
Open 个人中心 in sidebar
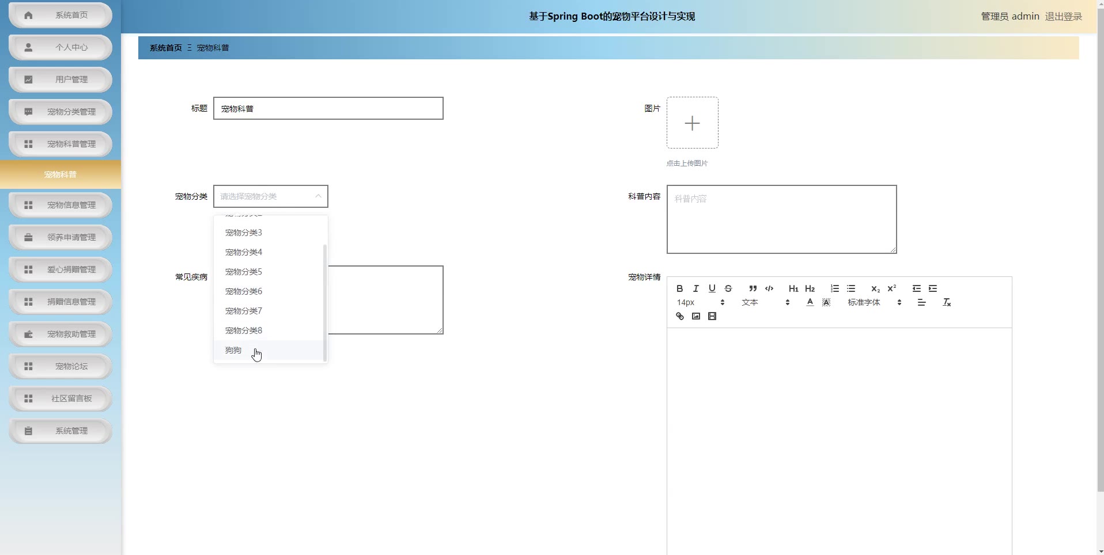coord(61,47)
